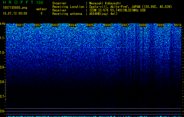Select the filename 1007130800.png

(x=15, y=8)
